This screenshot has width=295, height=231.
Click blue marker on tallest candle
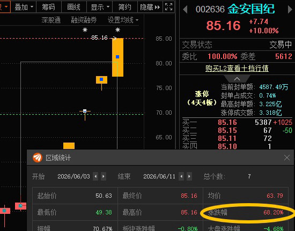pos(117,57)
